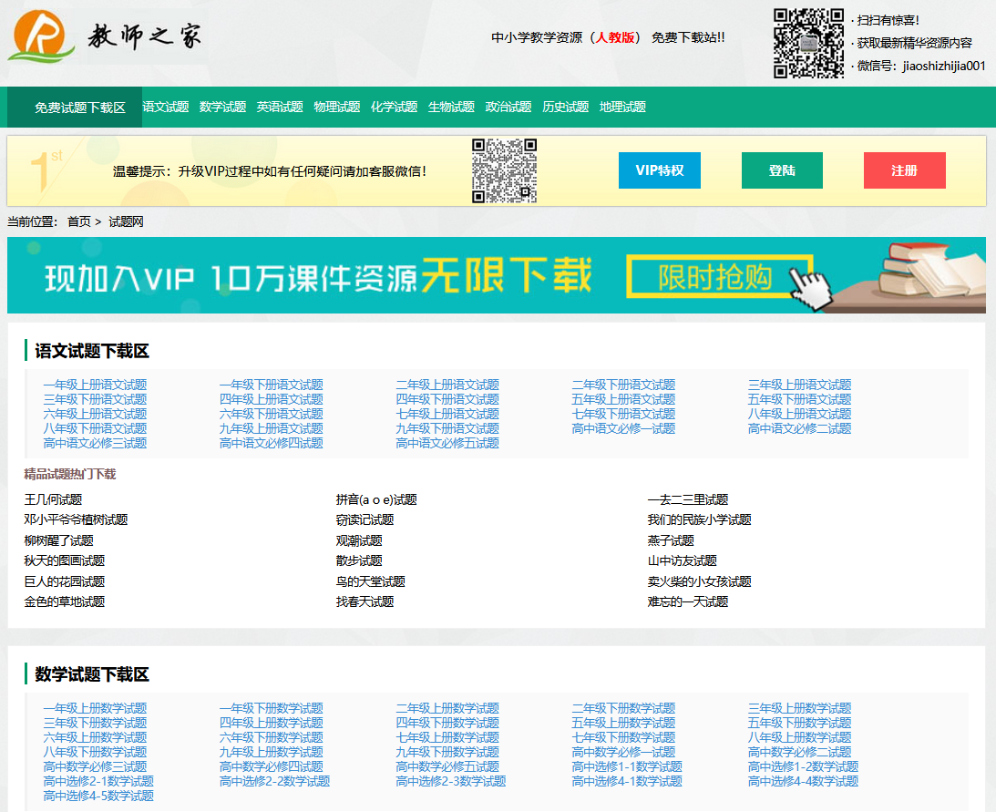The image size is (996, 812).
Task: Open 高中语文必修五试题 link
Action: (x=447, y=443)
